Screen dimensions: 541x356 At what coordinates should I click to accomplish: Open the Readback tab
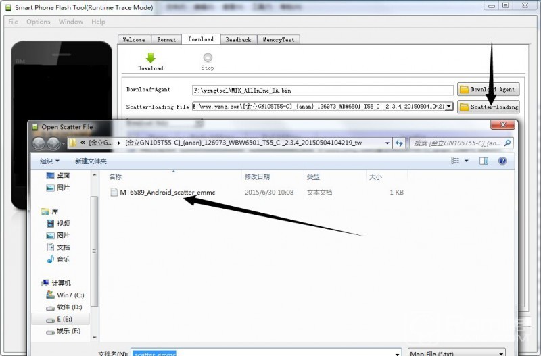tap(239, 40)
